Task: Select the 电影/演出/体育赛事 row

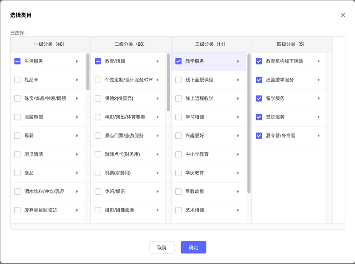Action: 126,118
